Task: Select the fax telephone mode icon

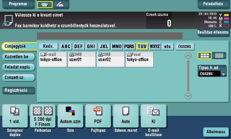Action: pos(45,4)
